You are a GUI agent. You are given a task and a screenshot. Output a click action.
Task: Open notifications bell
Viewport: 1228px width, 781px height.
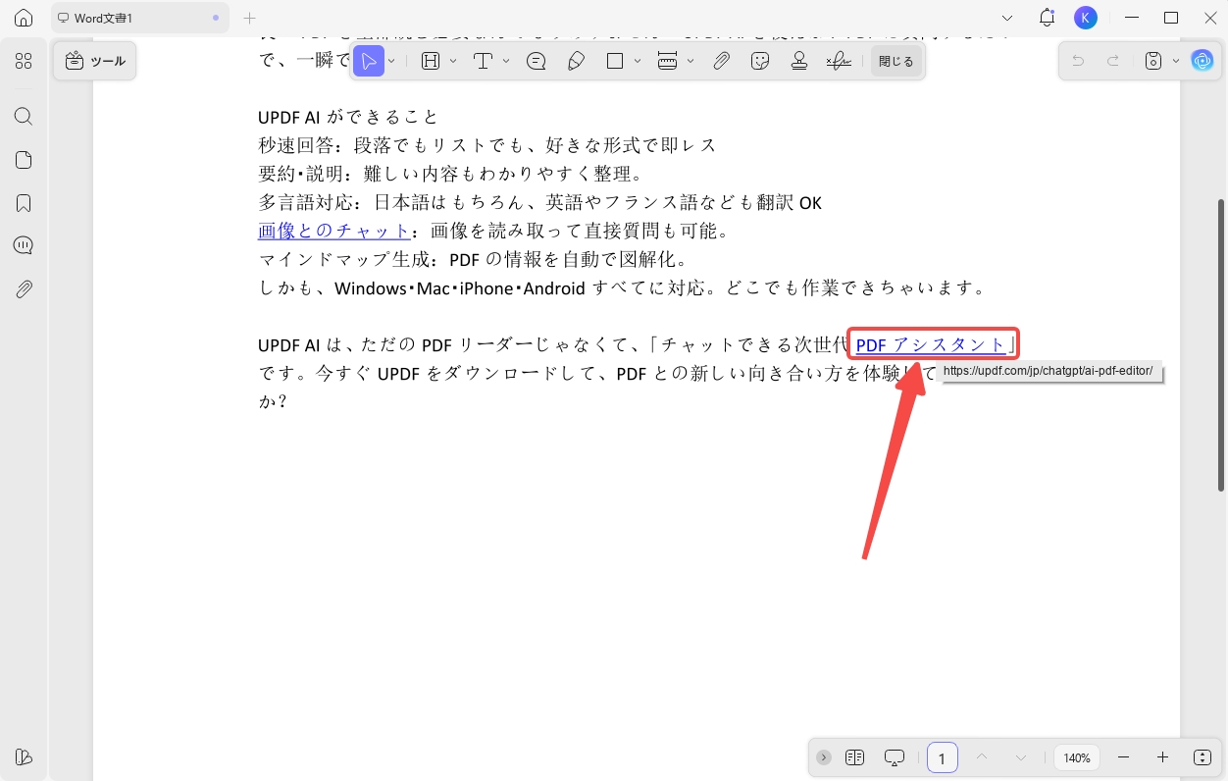point(1048,18)
